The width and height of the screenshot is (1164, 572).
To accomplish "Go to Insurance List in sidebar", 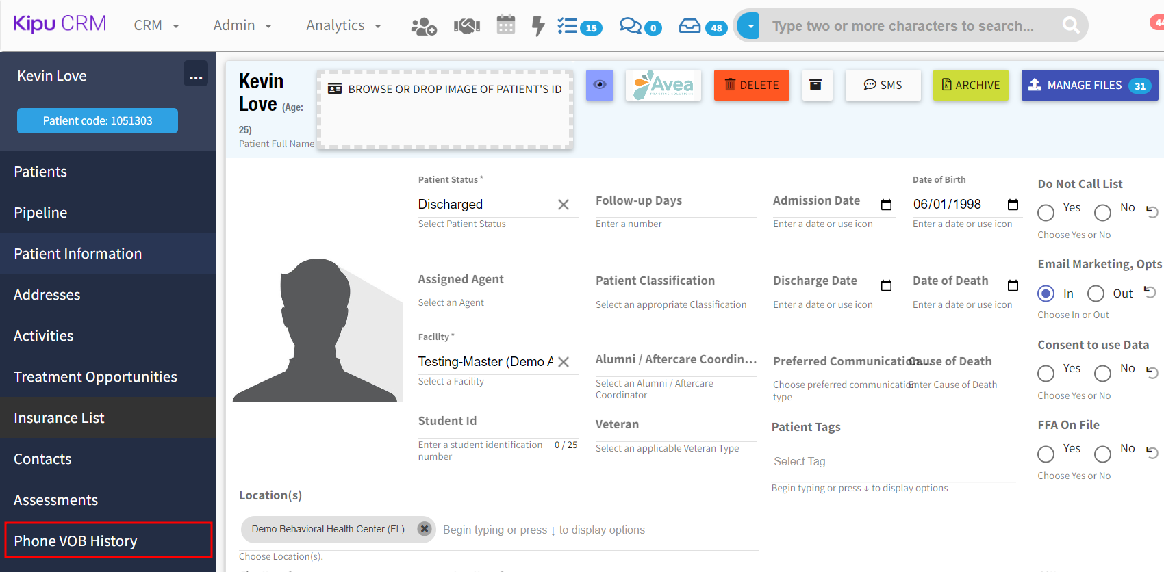I will coord(108,417).
